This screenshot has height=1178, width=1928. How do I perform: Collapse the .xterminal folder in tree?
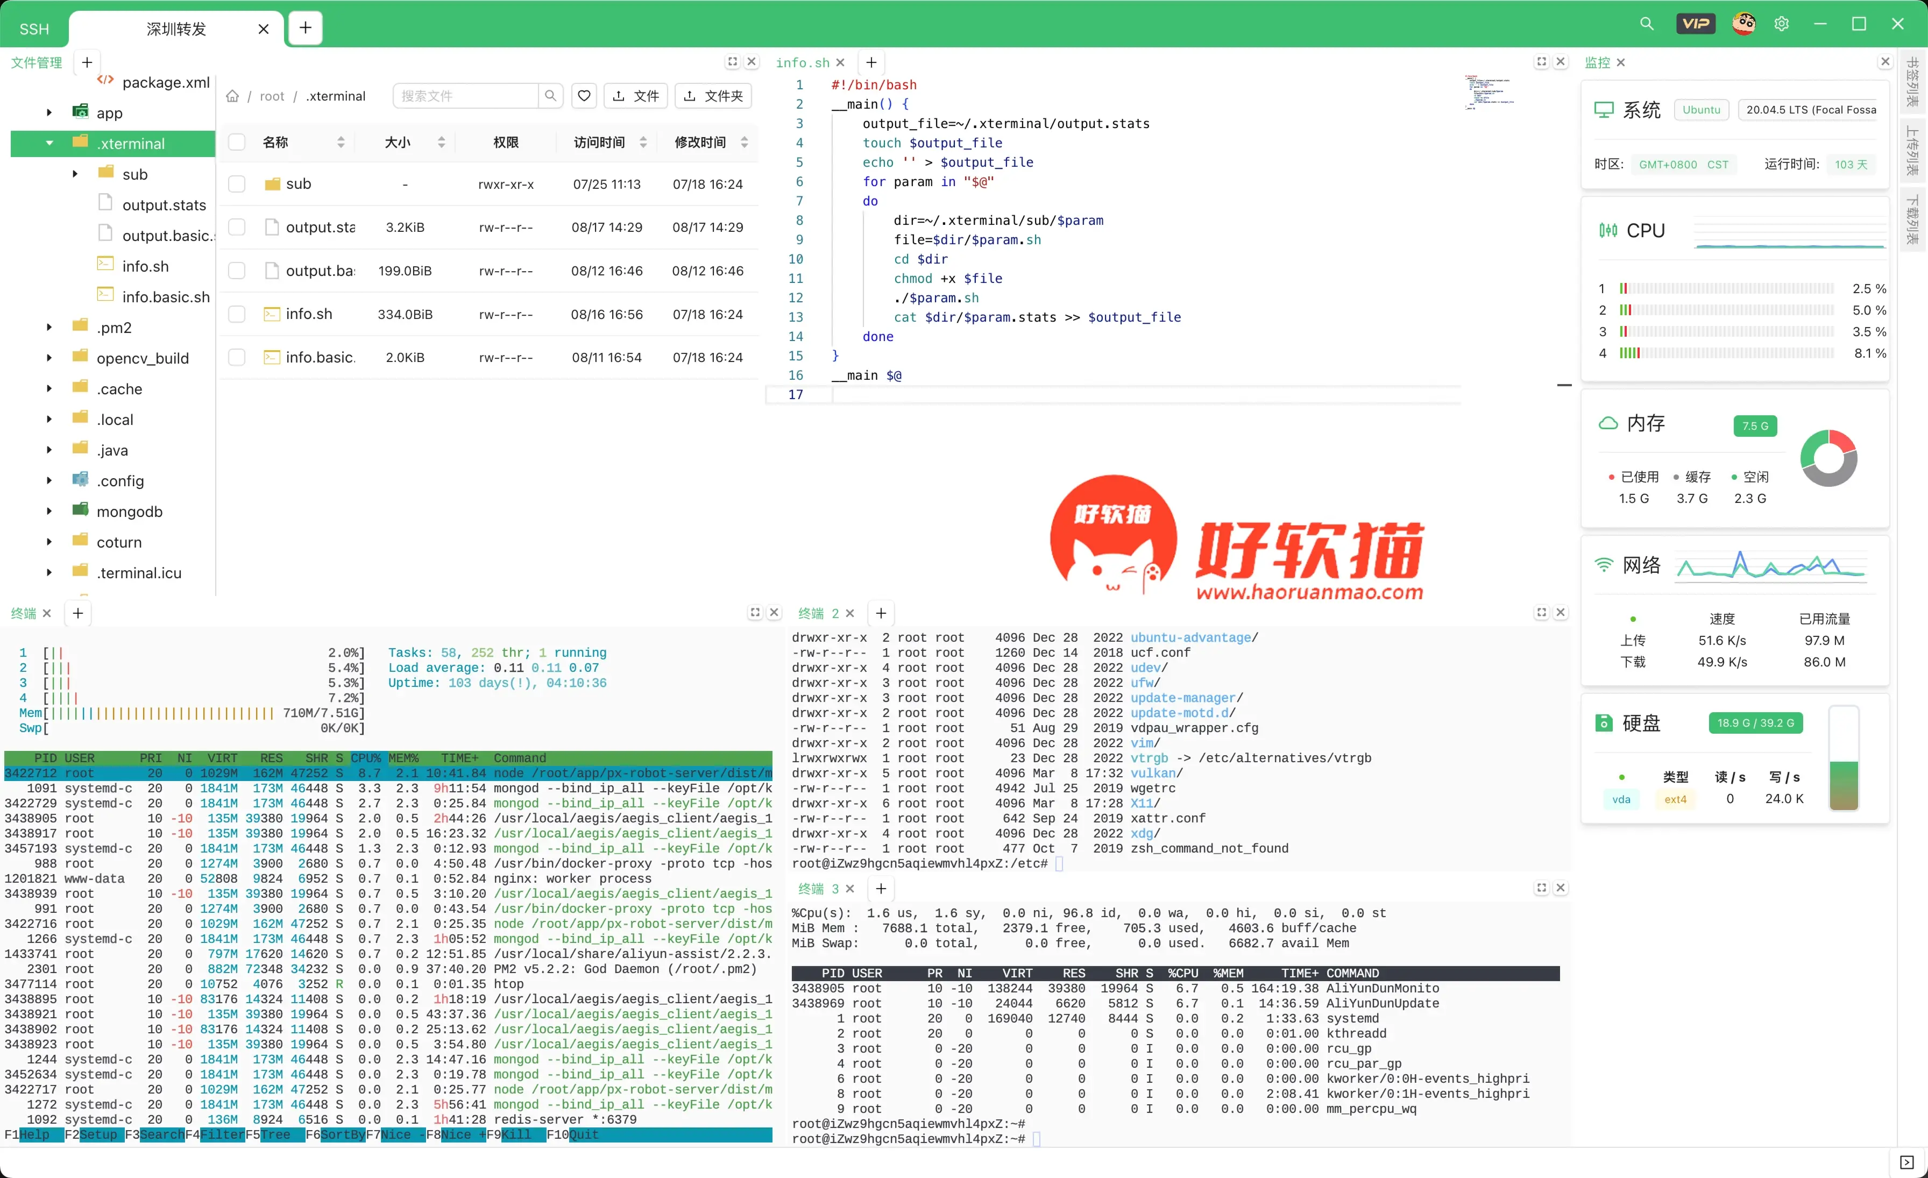tap(48, 143)
